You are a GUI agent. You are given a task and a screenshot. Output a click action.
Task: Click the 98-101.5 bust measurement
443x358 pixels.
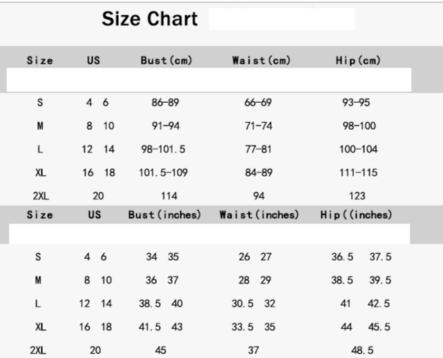pos(162,149)
